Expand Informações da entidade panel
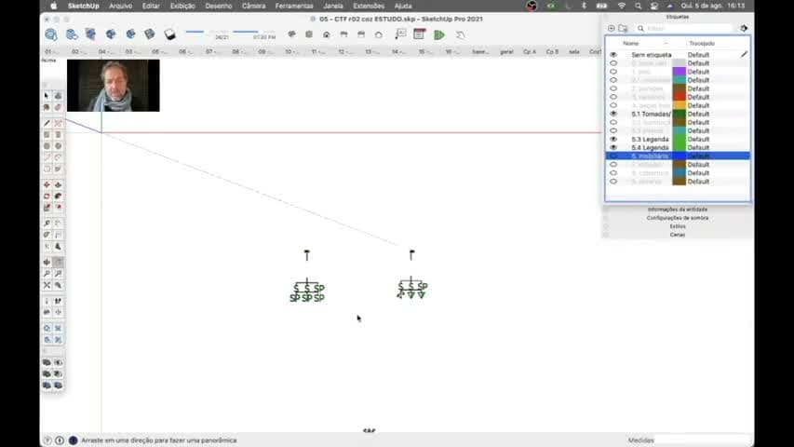This screenshot has width=794, height=447. (677, 210)
